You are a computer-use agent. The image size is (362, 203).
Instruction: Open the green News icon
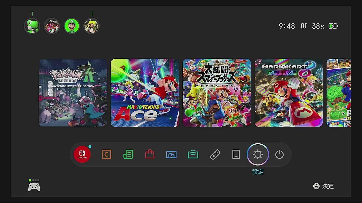128,155
